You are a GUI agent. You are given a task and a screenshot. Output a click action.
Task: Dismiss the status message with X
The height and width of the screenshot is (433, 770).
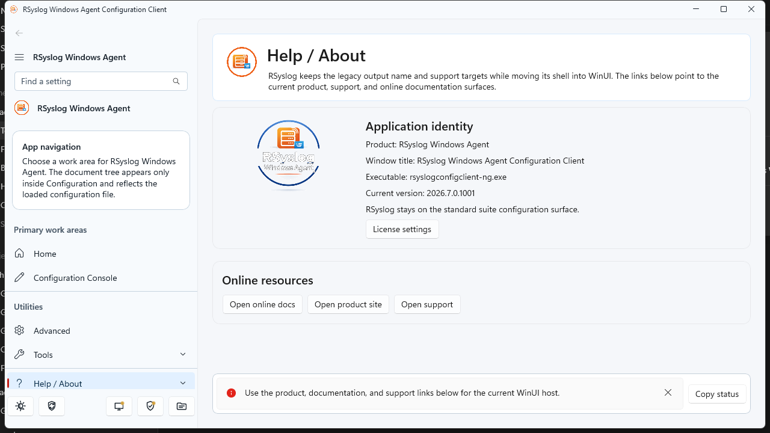point(668,393)
